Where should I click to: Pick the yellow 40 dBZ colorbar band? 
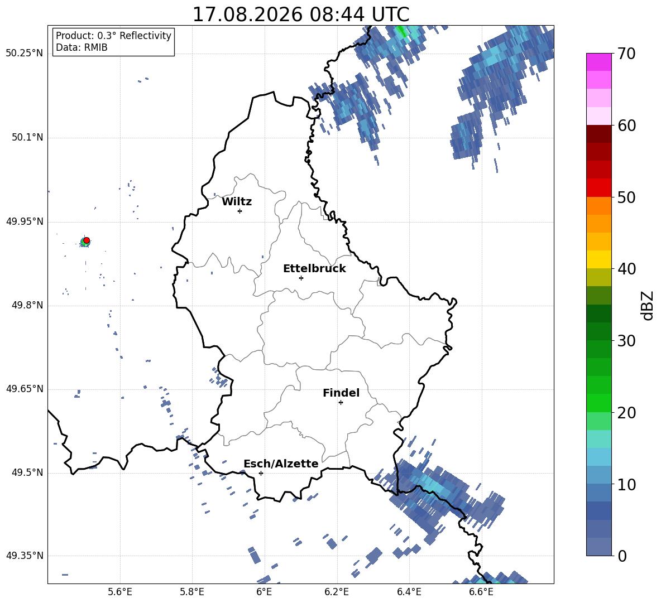tap(599, 259)
